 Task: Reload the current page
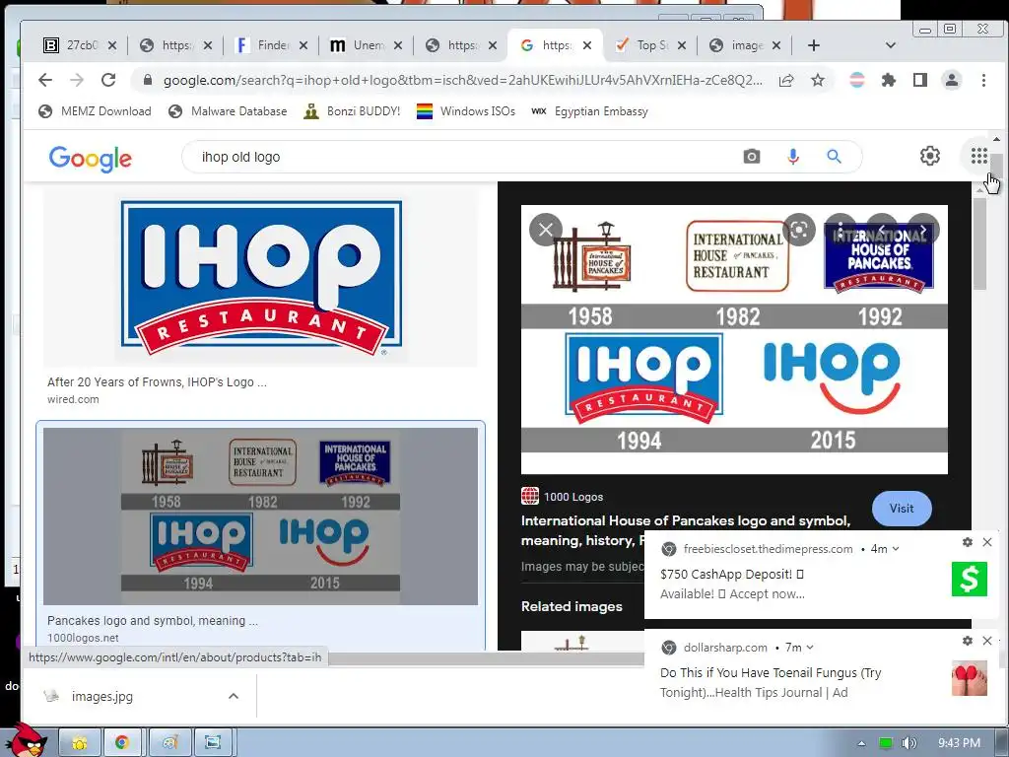coord(108,80)
